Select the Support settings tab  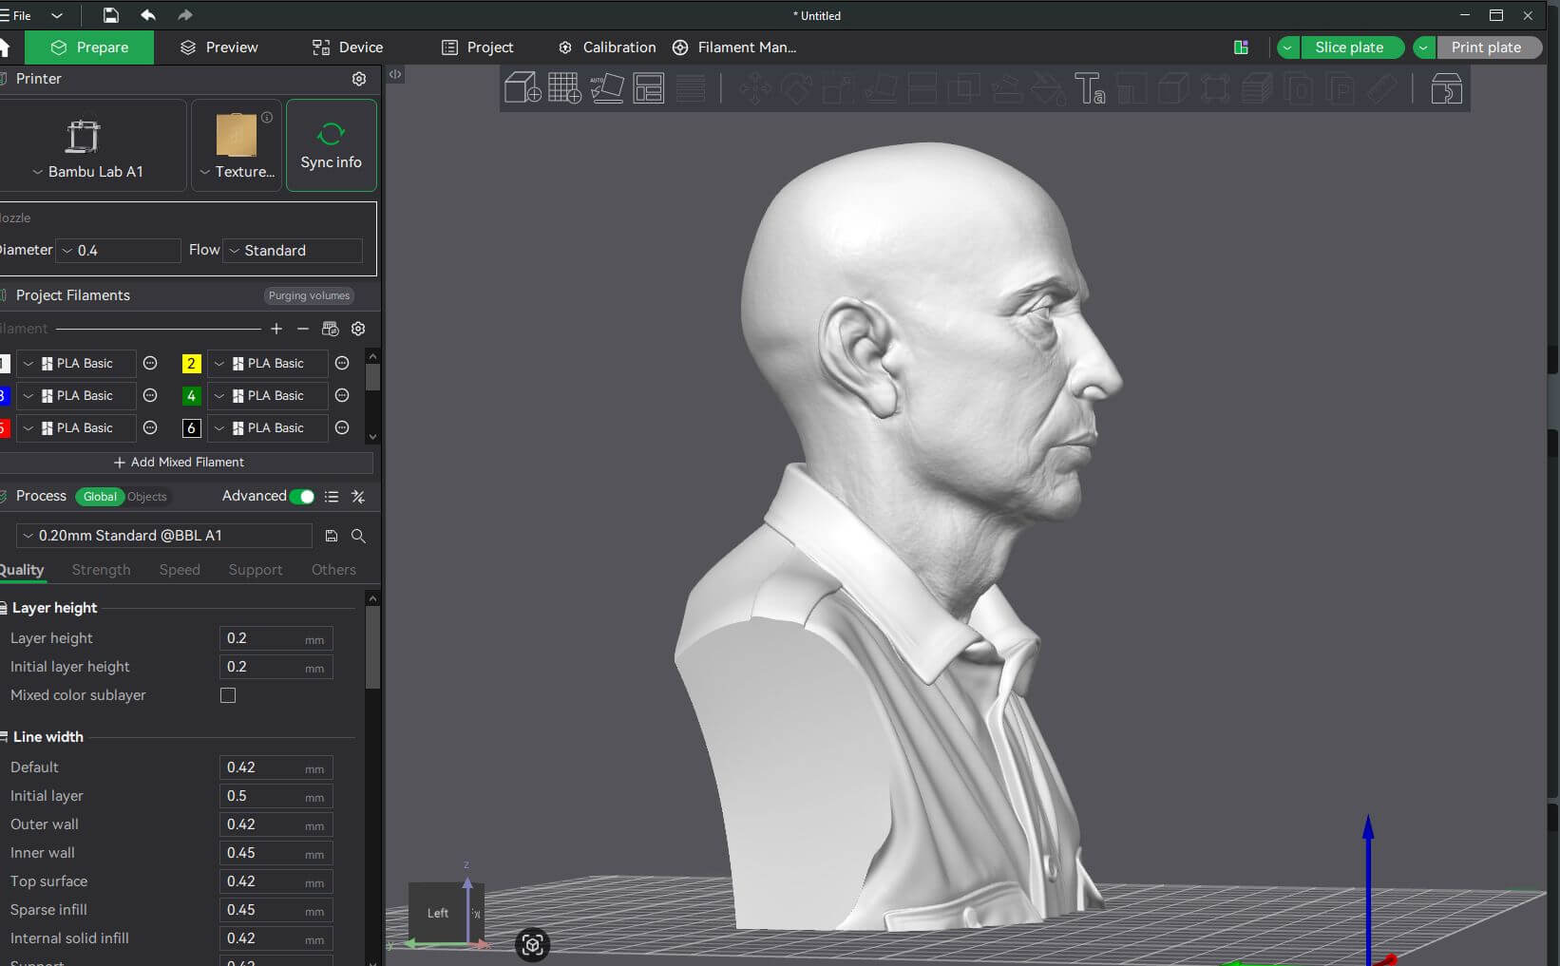(x=256, y=570)
